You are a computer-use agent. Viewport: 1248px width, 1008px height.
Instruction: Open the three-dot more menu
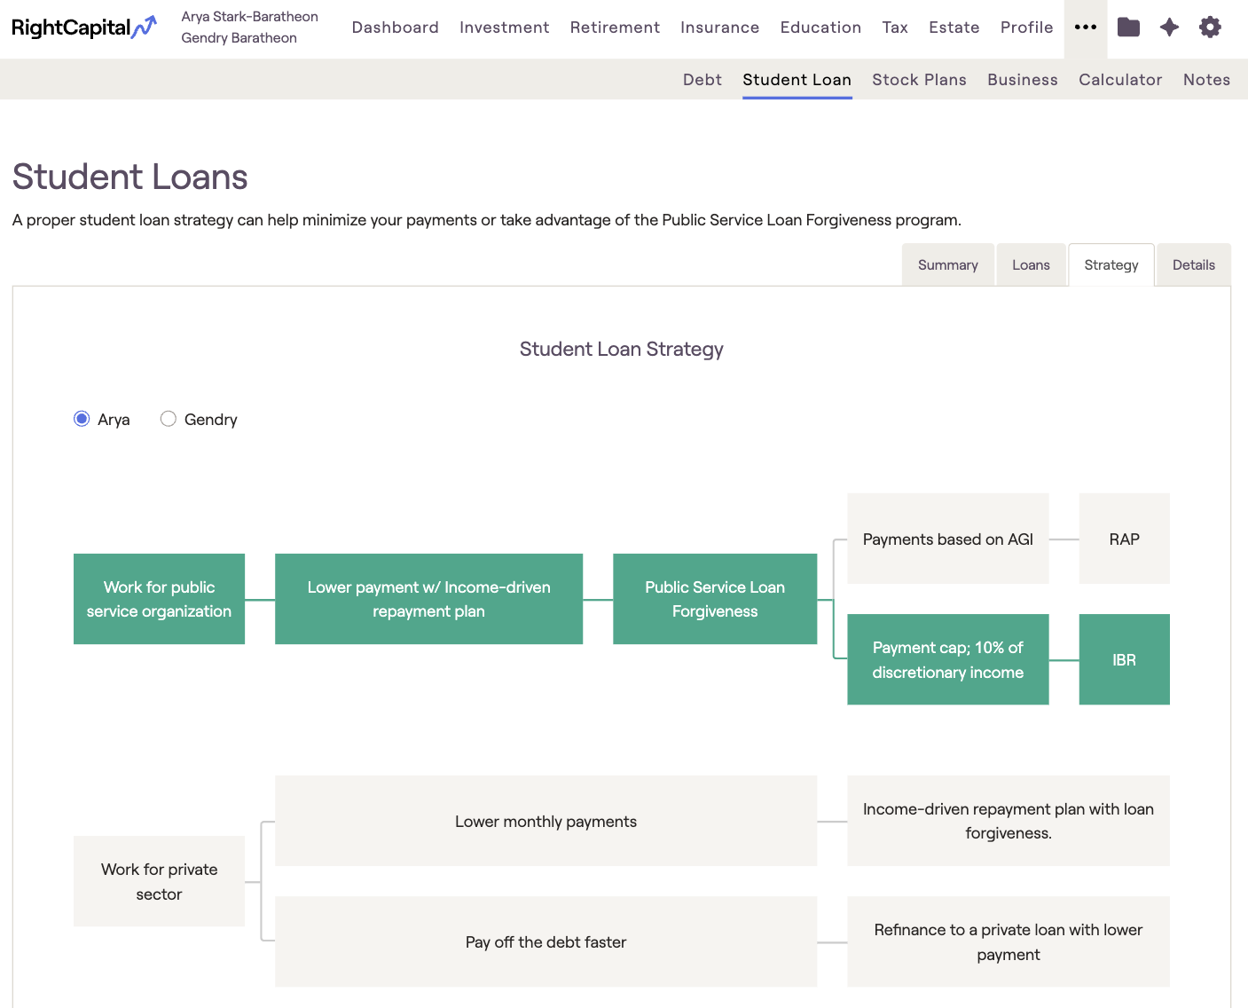tap(1086, 28)
